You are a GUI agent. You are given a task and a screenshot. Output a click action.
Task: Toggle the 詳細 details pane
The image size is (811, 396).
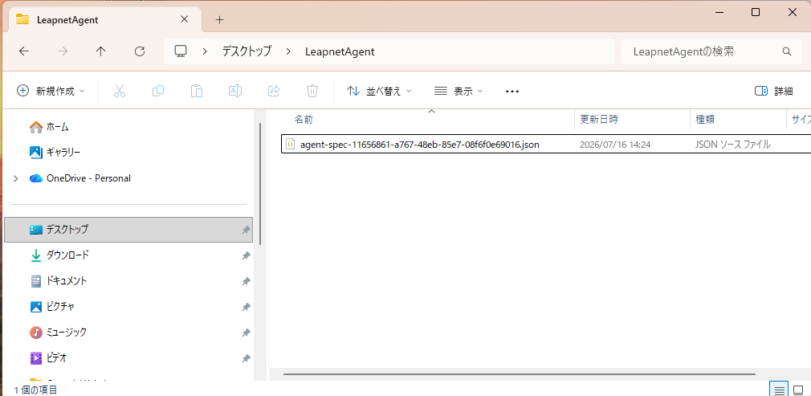tap(774, 91)
